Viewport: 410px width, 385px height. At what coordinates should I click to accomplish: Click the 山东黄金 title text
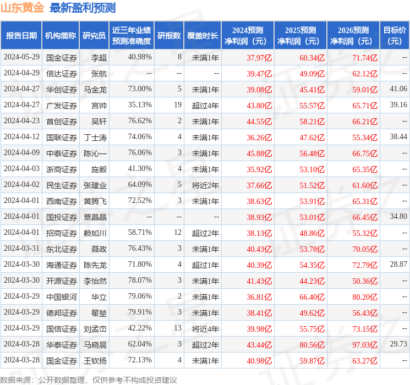(22, 8)
